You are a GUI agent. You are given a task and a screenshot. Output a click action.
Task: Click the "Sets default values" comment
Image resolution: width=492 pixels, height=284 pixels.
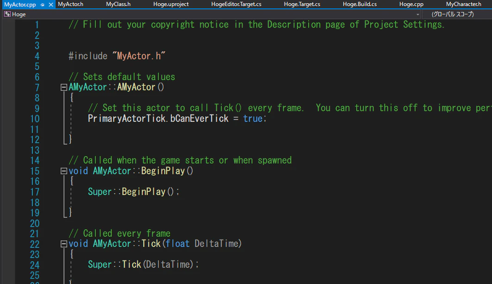point(122,77)
